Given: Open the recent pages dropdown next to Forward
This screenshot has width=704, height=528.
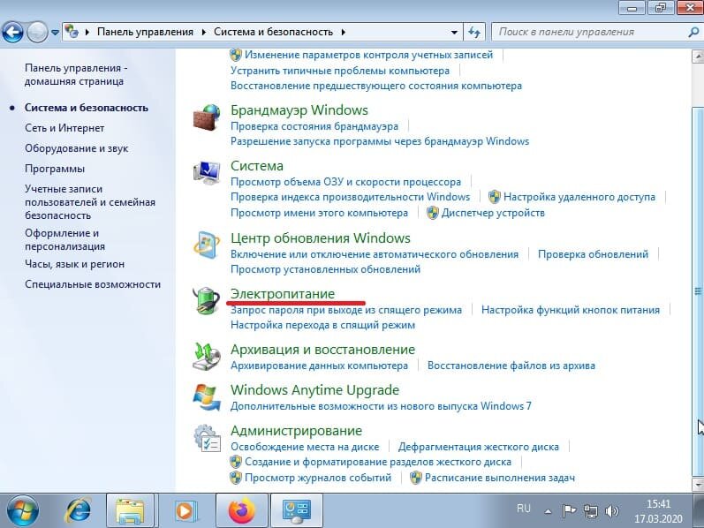Looking at the screenshot, I should tap(55, 33).
